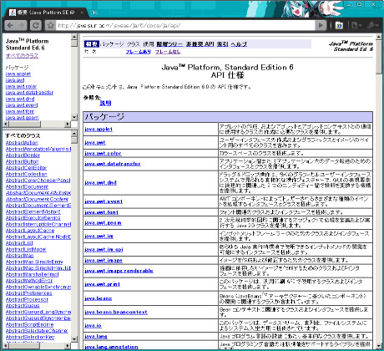Viewport: 384px width, 351px height.
Task: Open the ヘルプ navigation link
Action: pos(239,44)
